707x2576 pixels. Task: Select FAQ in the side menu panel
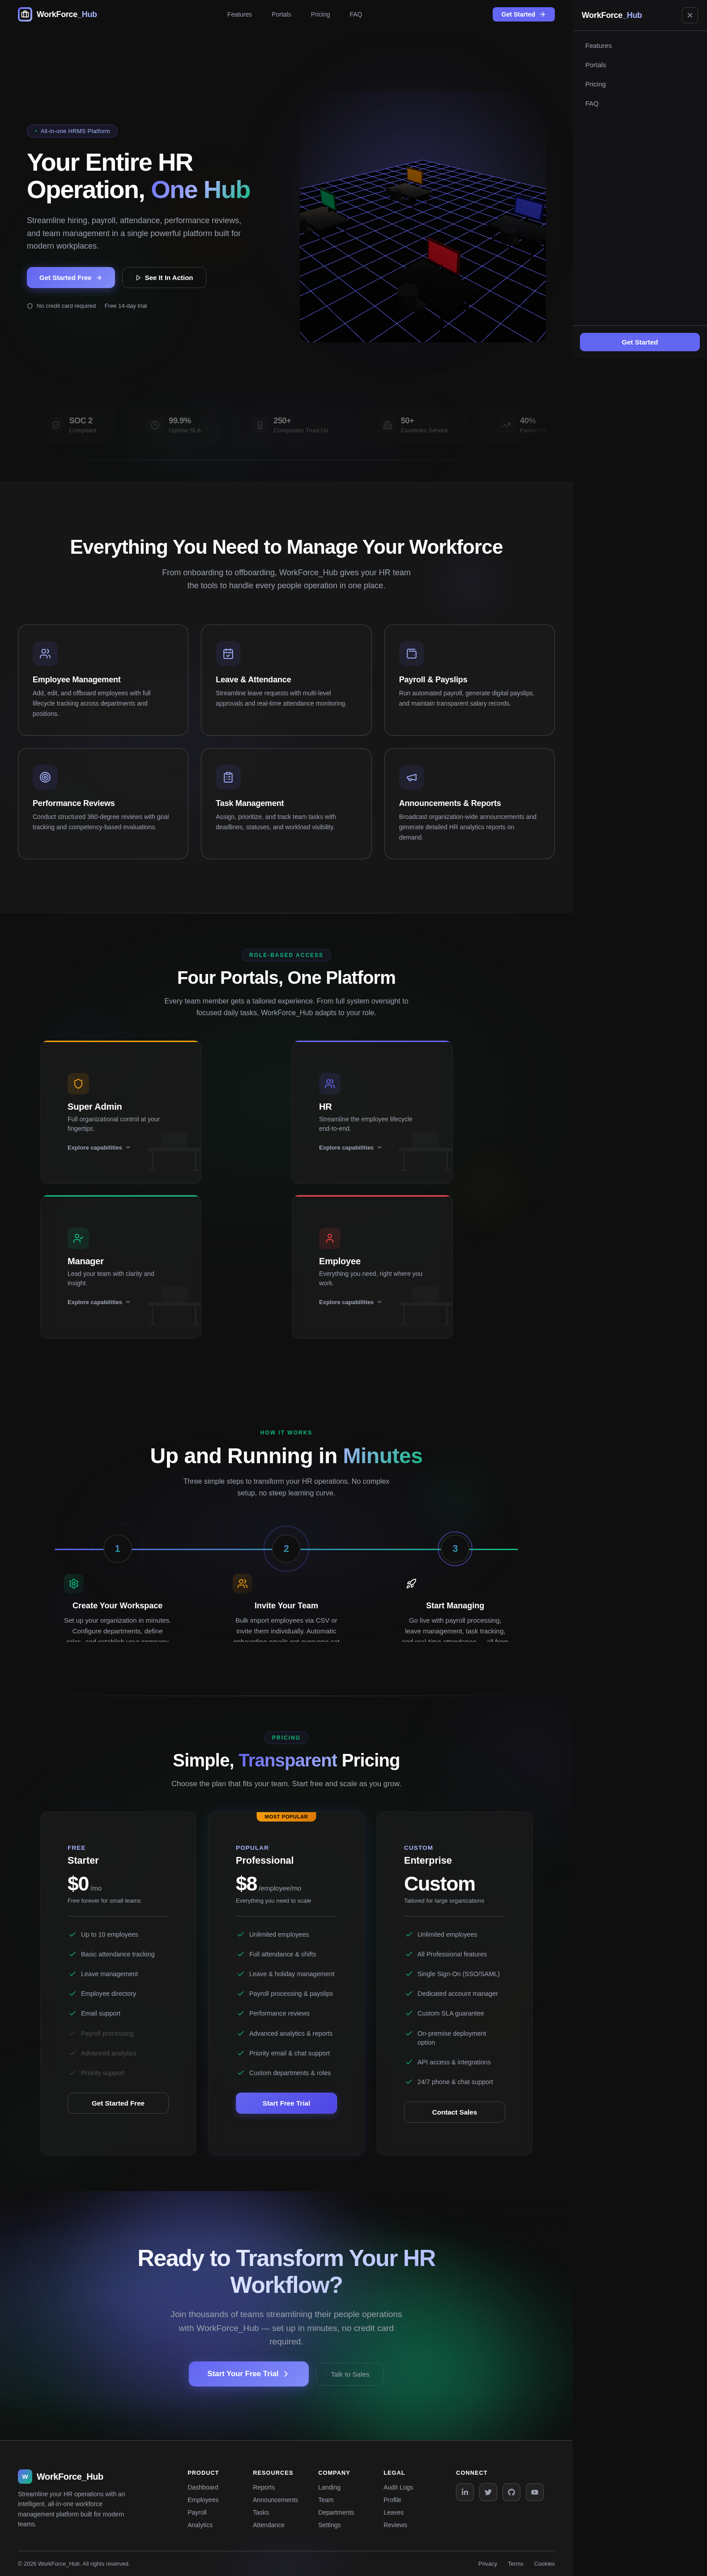tap(639, 103)
